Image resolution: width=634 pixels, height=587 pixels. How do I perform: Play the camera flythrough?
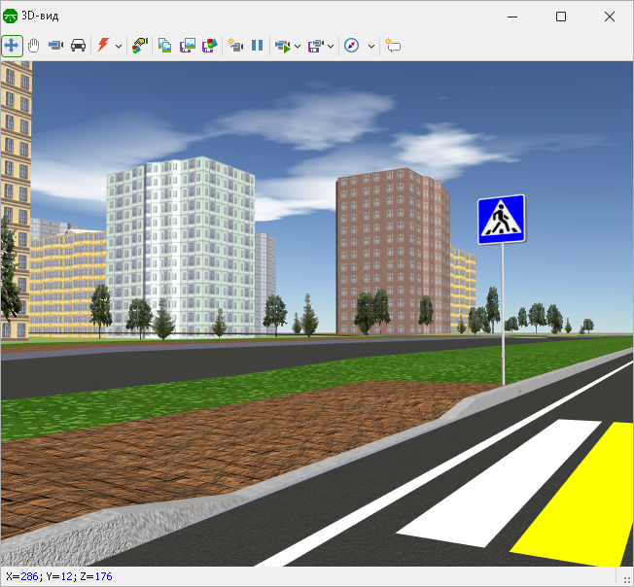[x=283, y=46]
